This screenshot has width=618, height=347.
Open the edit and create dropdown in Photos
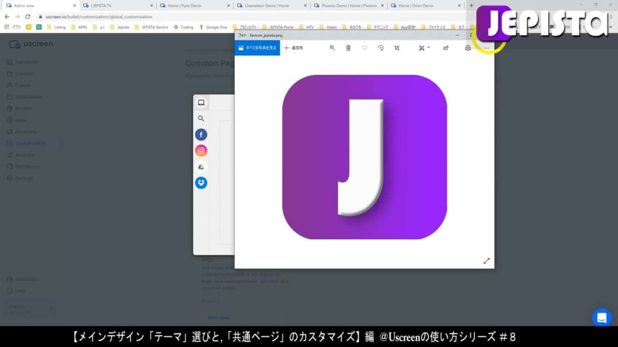424,48
